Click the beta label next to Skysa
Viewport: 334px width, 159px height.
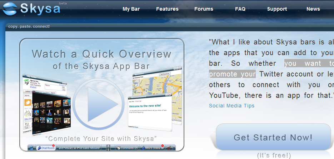pos(63,3)
